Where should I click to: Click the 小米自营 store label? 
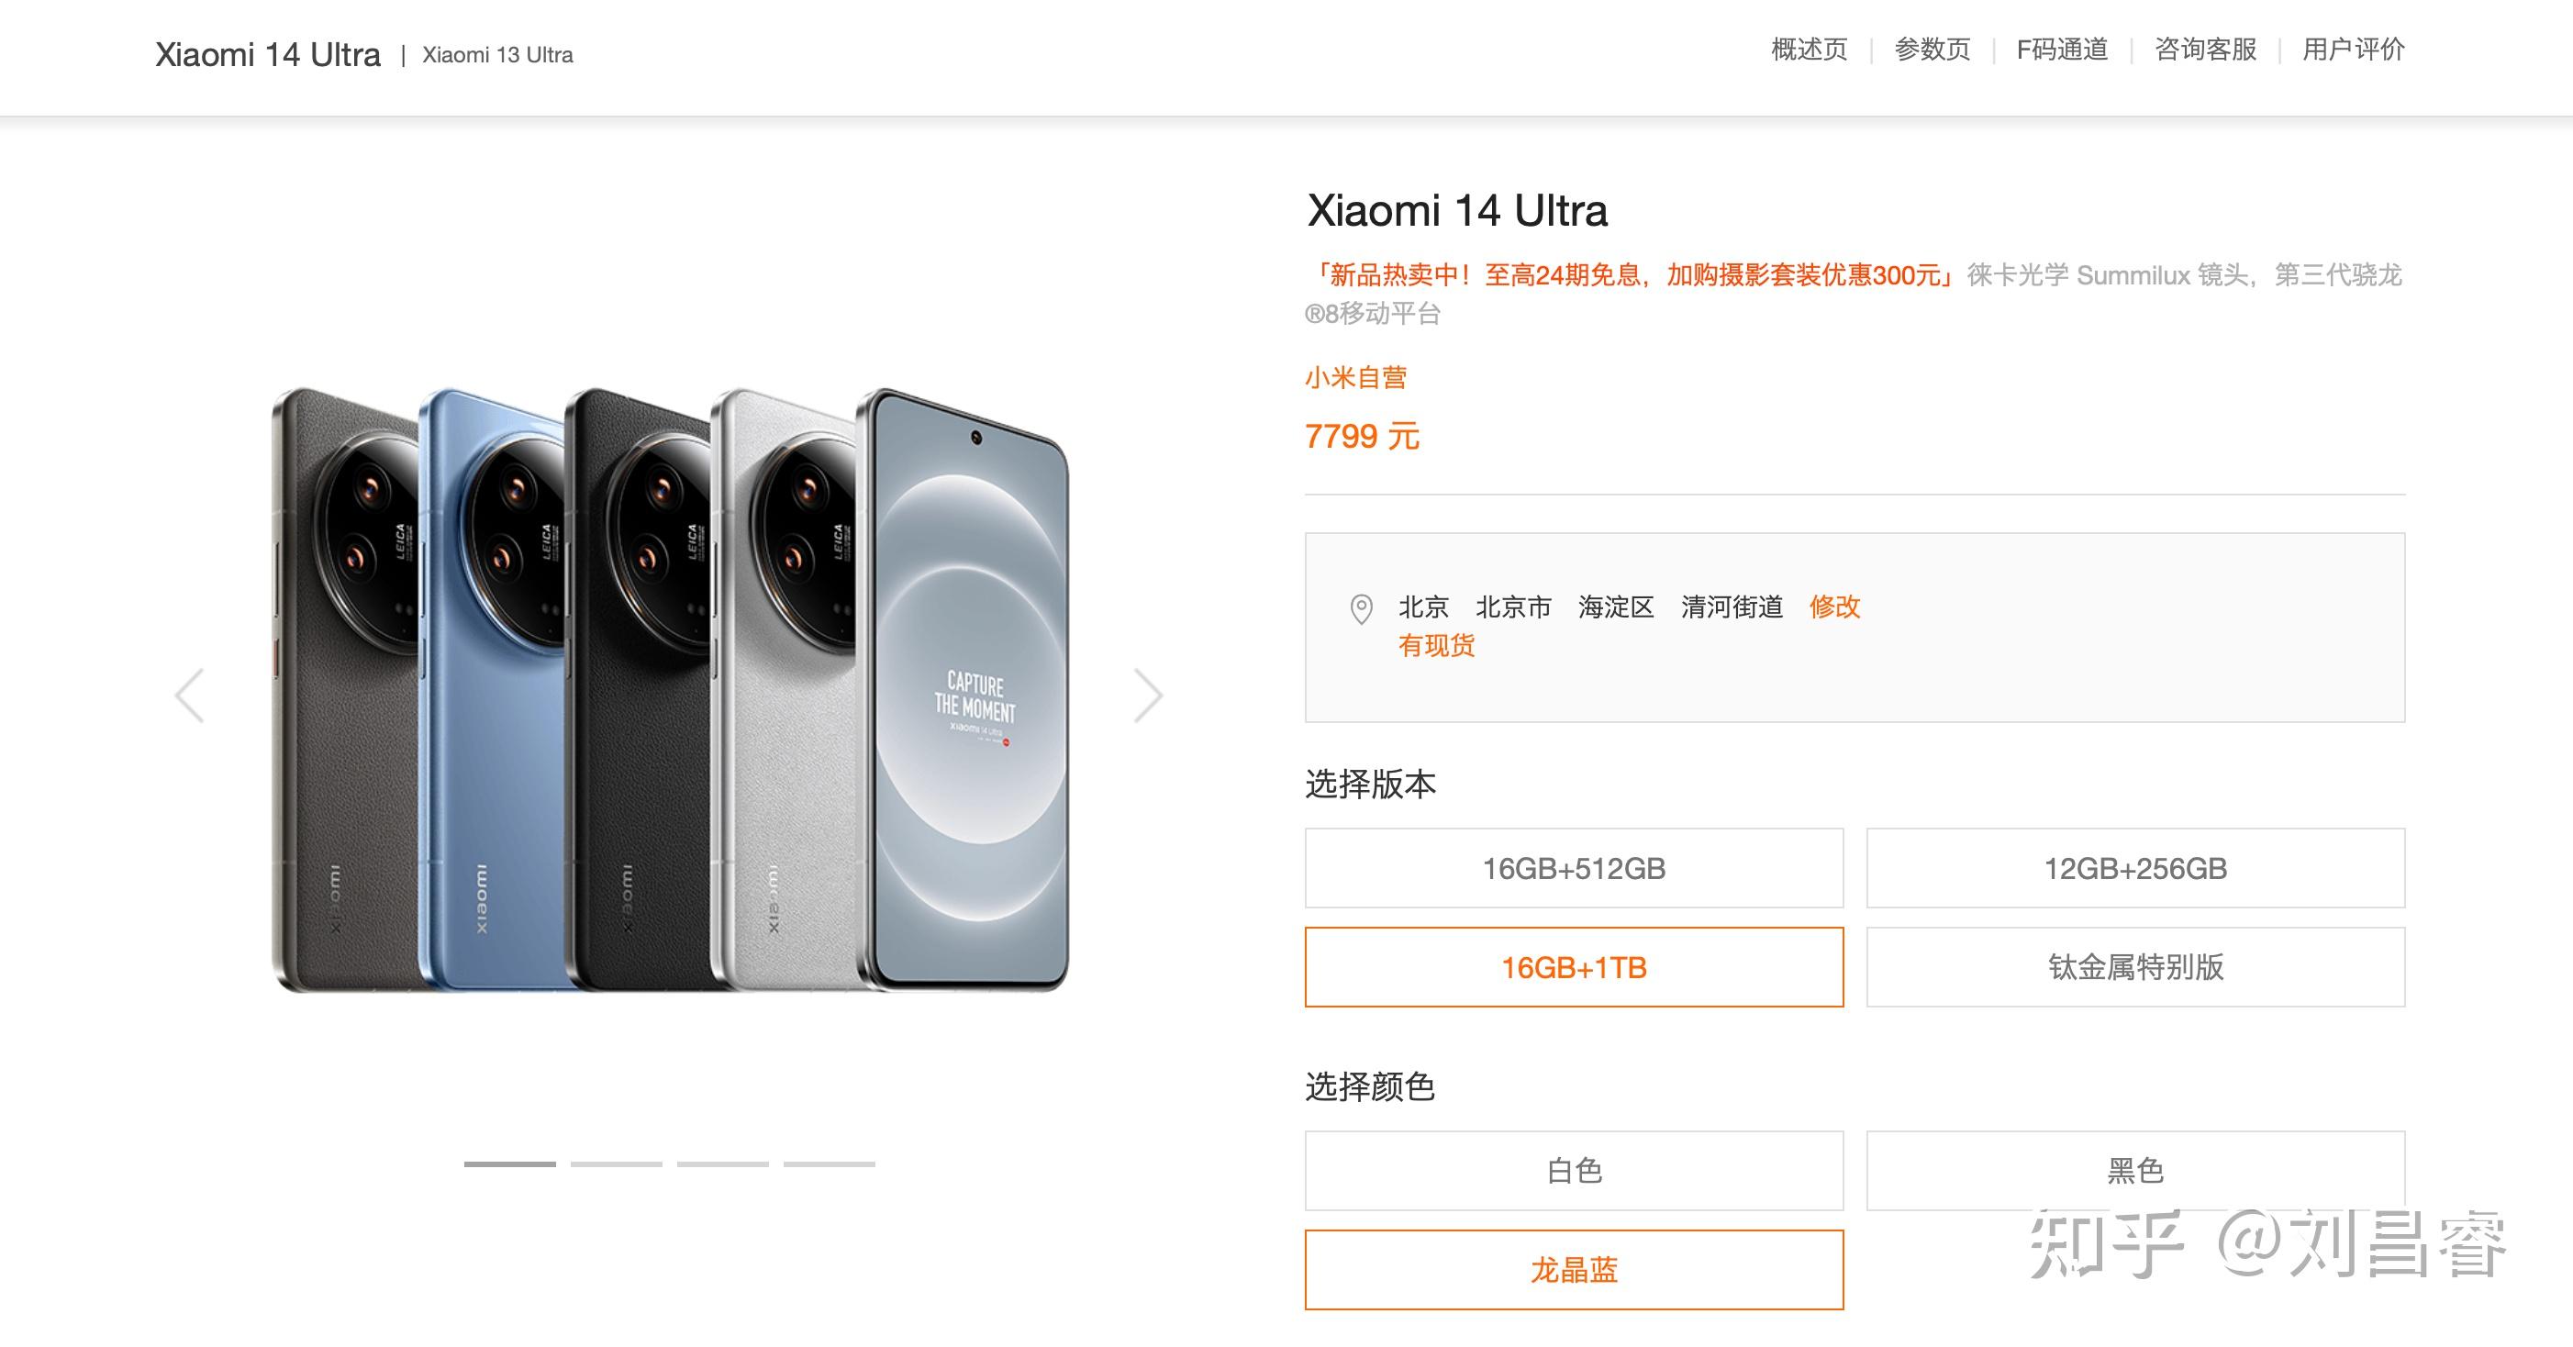[1358, 376]
